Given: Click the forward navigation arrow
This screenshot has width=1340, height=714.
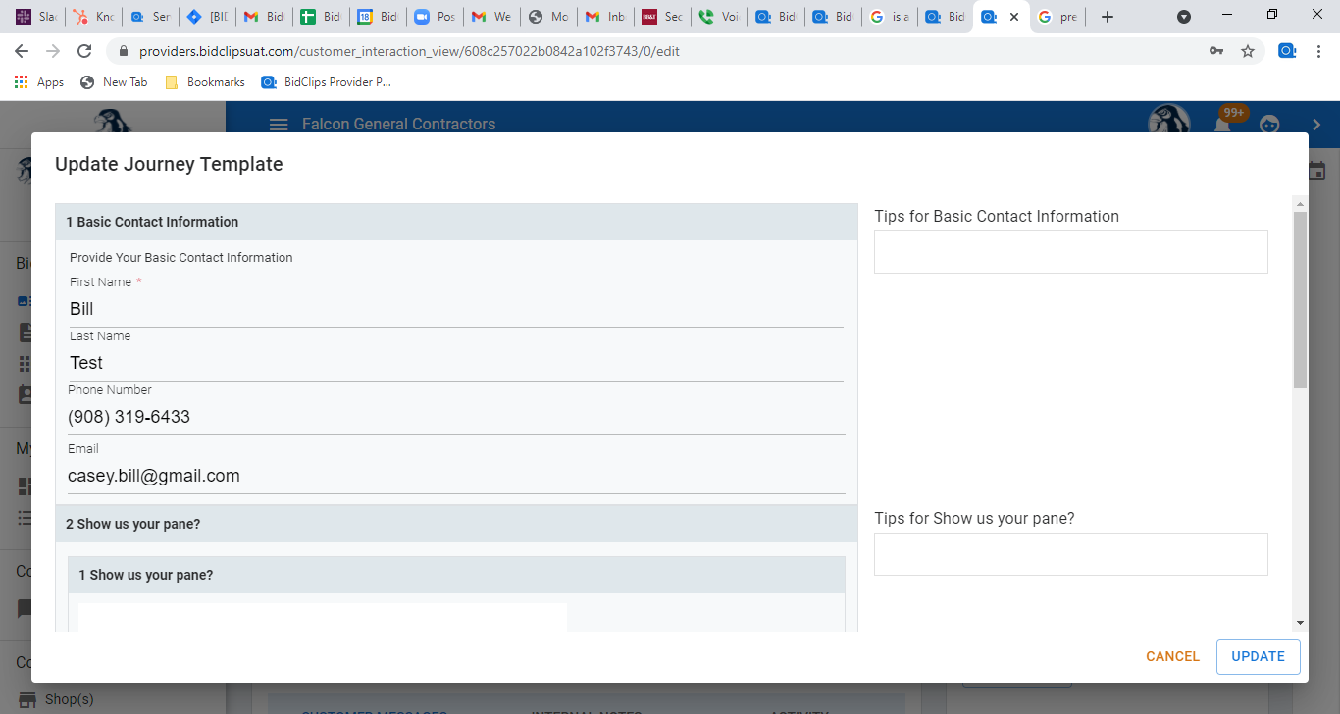Looking at the screenshot, I should (53, 51).
